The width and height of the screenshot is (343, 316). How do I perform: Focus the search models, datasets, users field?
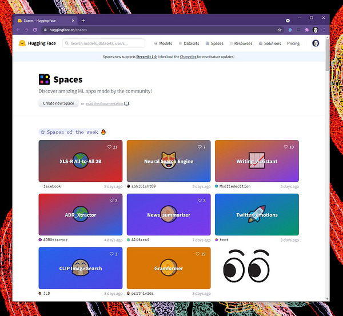(103, 43)
